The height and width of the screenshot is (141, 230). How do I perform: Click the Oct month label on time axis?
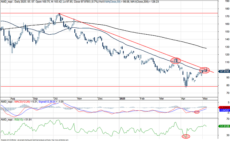click(55, 99)
